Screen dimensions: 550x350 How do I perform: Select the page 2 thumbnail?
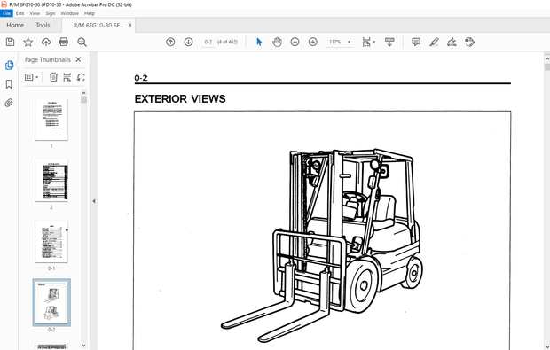click(51, 181)
